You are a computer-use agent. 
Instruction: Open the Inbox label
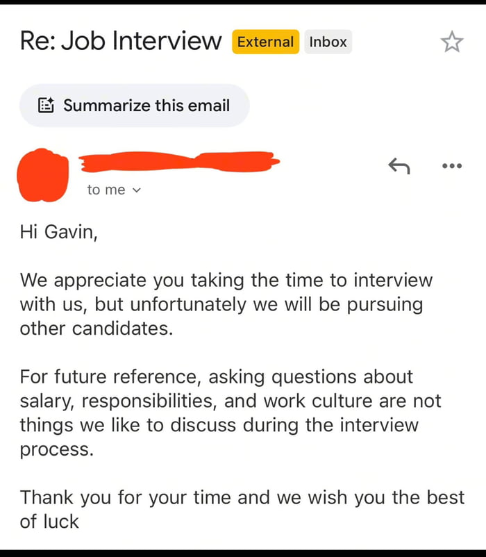(328, 42)
